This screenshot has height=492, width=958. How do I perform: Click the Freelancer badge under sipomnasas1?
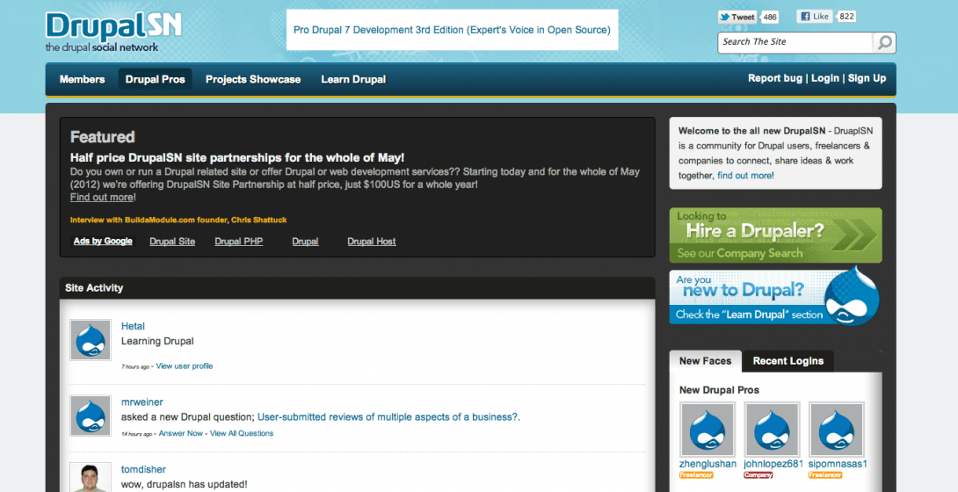824,475
